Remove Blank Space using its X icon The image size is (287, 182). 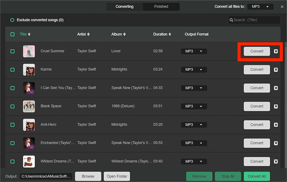click(276, 106)
